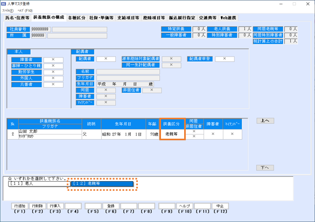This screenshot has height=222, width=315.
Task: Click the 配偶者 名前 input field
Action: pos(128,72)
